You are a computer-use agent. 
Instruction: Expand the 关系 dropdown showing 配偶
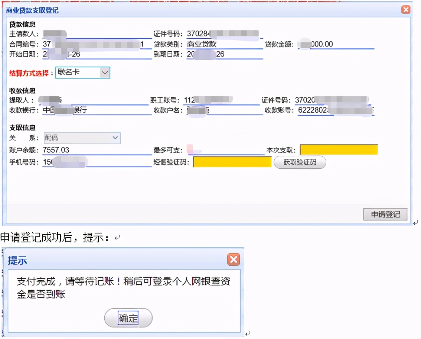82,138
